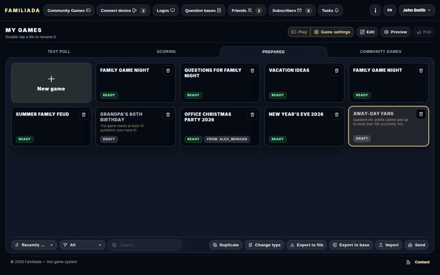Trash the Away-Day Fans draft game
Image resolution: width=440 pixels, height=275 pixels.
(x=421, y=114)
